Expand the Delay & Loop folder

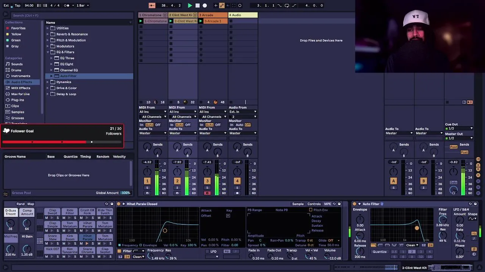point(48,94)
